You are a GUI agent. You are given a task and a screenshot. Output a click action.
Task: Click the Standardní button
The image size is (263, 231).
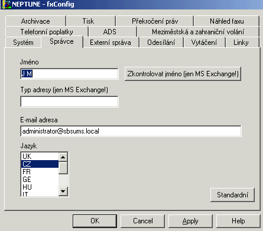232,195
